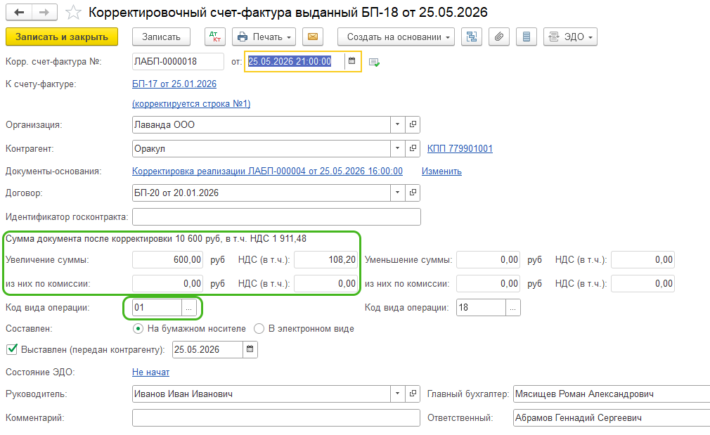Viewport: 710px width, 435px height.
Task: Choose operation code with ellipsis next to 01
Action: point(189,308)
